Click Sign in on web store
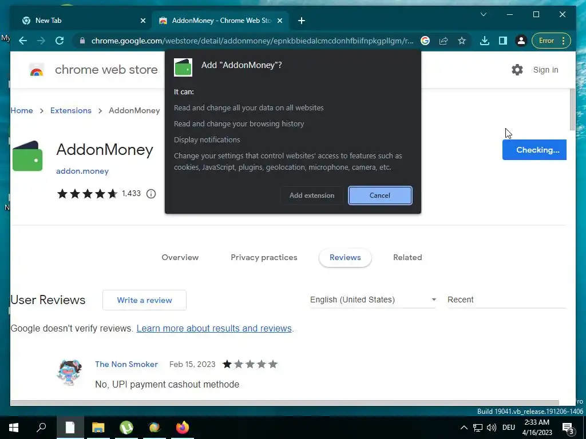 click(x=545, y=70)
